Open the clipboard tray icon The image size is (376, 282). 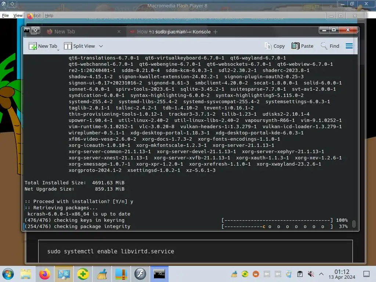point(300,274)
